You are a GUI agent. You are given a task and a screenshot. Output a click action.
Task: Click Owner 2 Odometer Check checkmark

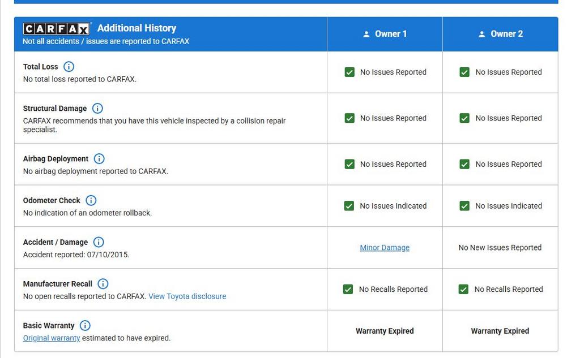coord(464,206)
